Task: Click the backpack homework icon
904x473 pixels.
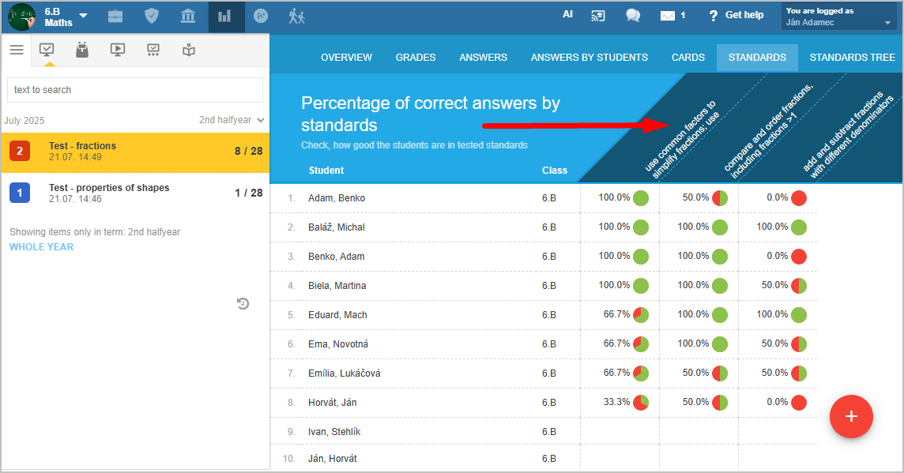Action: (82, 50)
